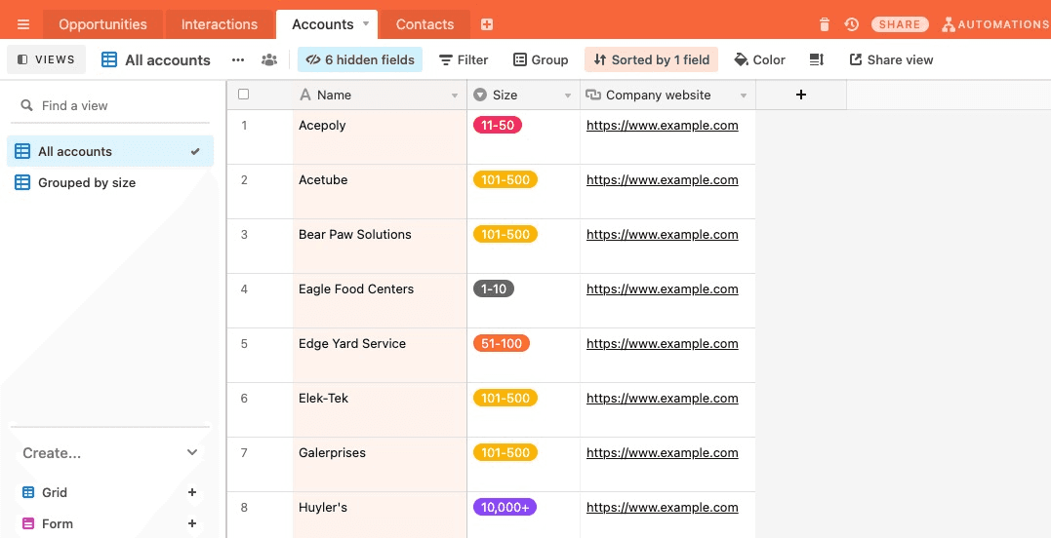Screen dimensions: 1051x538
Task: Click the collaborators people icon
Action: [268, 59]
